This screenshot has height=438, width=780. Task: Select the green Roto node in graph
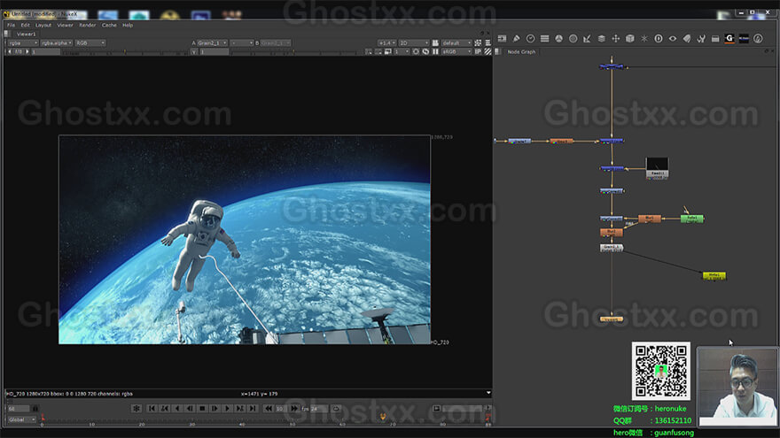[x=692, y=219]
